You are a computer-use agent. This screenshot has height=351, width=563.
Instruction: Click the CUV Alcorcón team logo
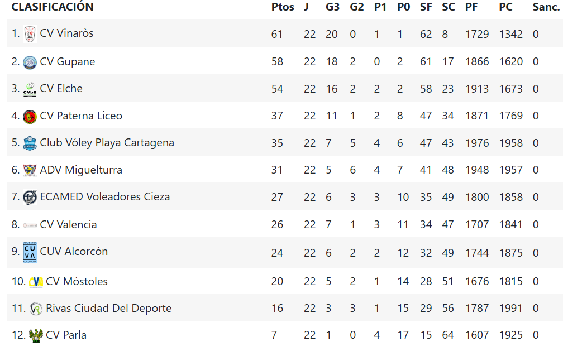(x=30, y=252)
